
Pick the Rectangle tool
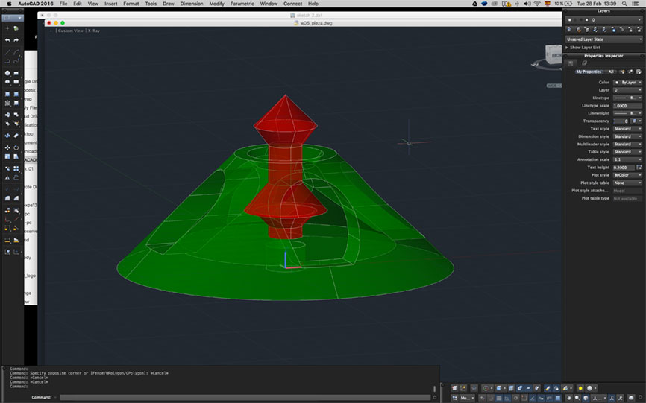(16, 73)
